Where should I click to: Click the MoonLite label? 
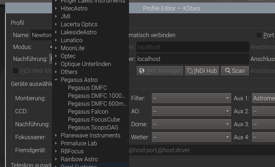(x=73, y=48)
